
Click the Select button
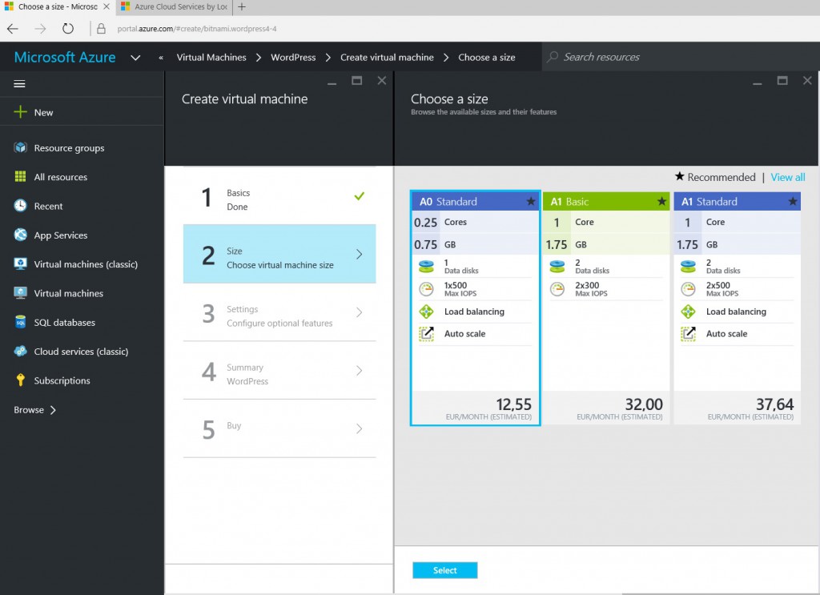point(444,570)
